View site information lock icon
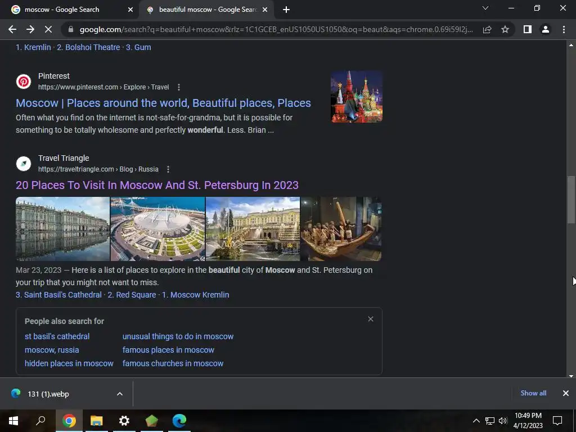 tap(71, 29)
